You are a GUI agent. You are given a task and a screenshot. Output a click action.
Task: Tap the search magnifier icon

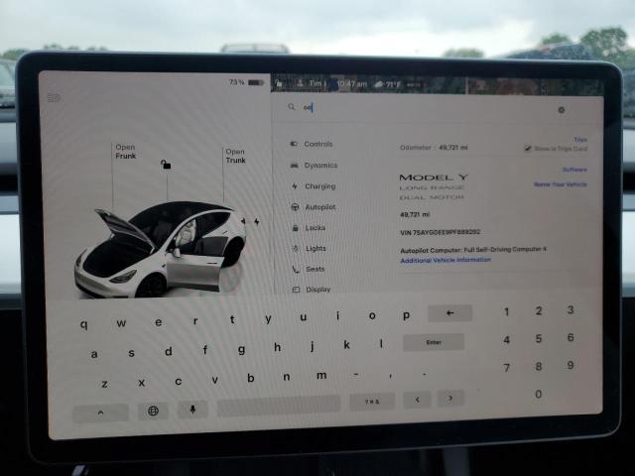pos(292,108)
